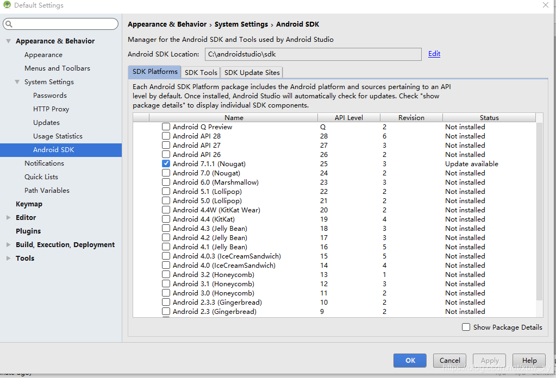Open Plugins settings
This screenshot has width=556, height=378.
click(x=28, y=231)
